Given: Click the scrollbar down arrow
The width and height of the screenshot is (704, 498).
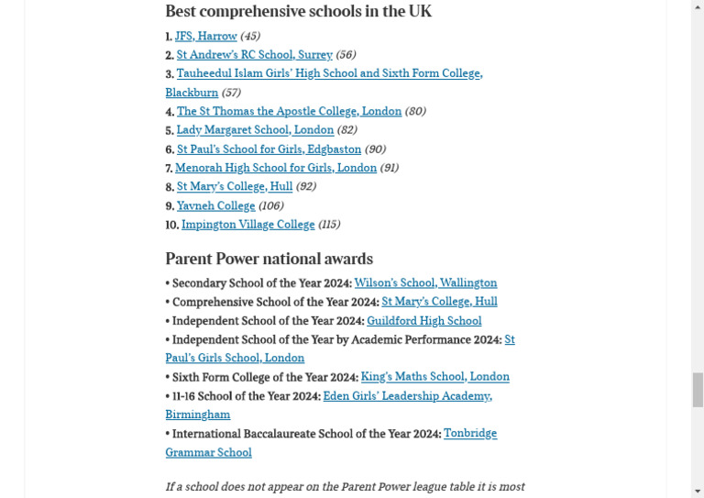Looking at the screenshot, I should pyautogui.click(x=698, y=492).
